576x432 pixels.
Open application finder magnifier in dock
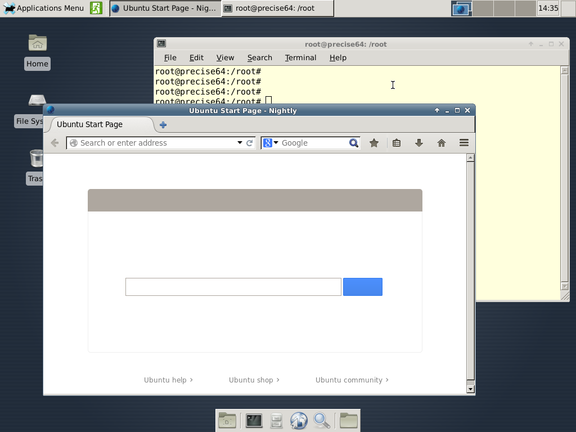(321, 421)
